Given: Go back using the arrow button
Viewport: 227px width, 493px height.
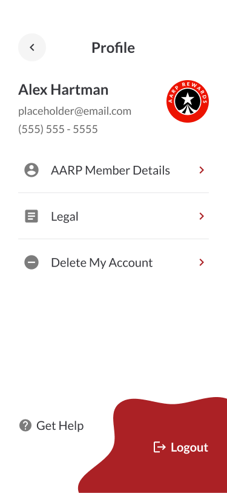Looking at the screenshot, I should point(32,47).
